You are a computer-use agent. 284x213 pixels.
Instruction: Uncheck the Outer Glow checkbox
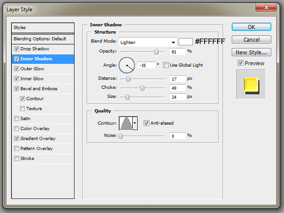coord(16,68)
